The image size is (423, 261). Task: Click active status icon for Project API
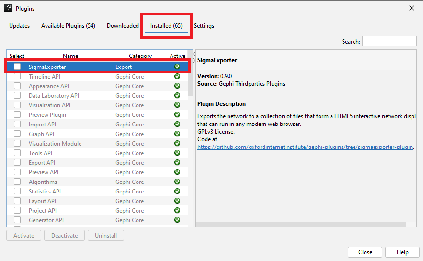click(x=177, y=210)
